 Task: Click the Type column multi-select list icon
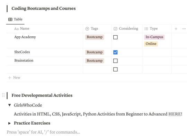[146, 29]
